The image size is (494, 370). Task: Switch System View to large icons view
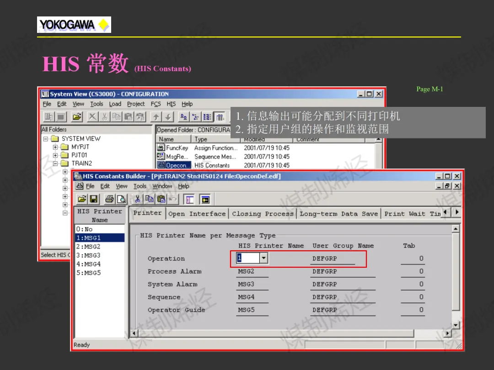click(184, 117)
